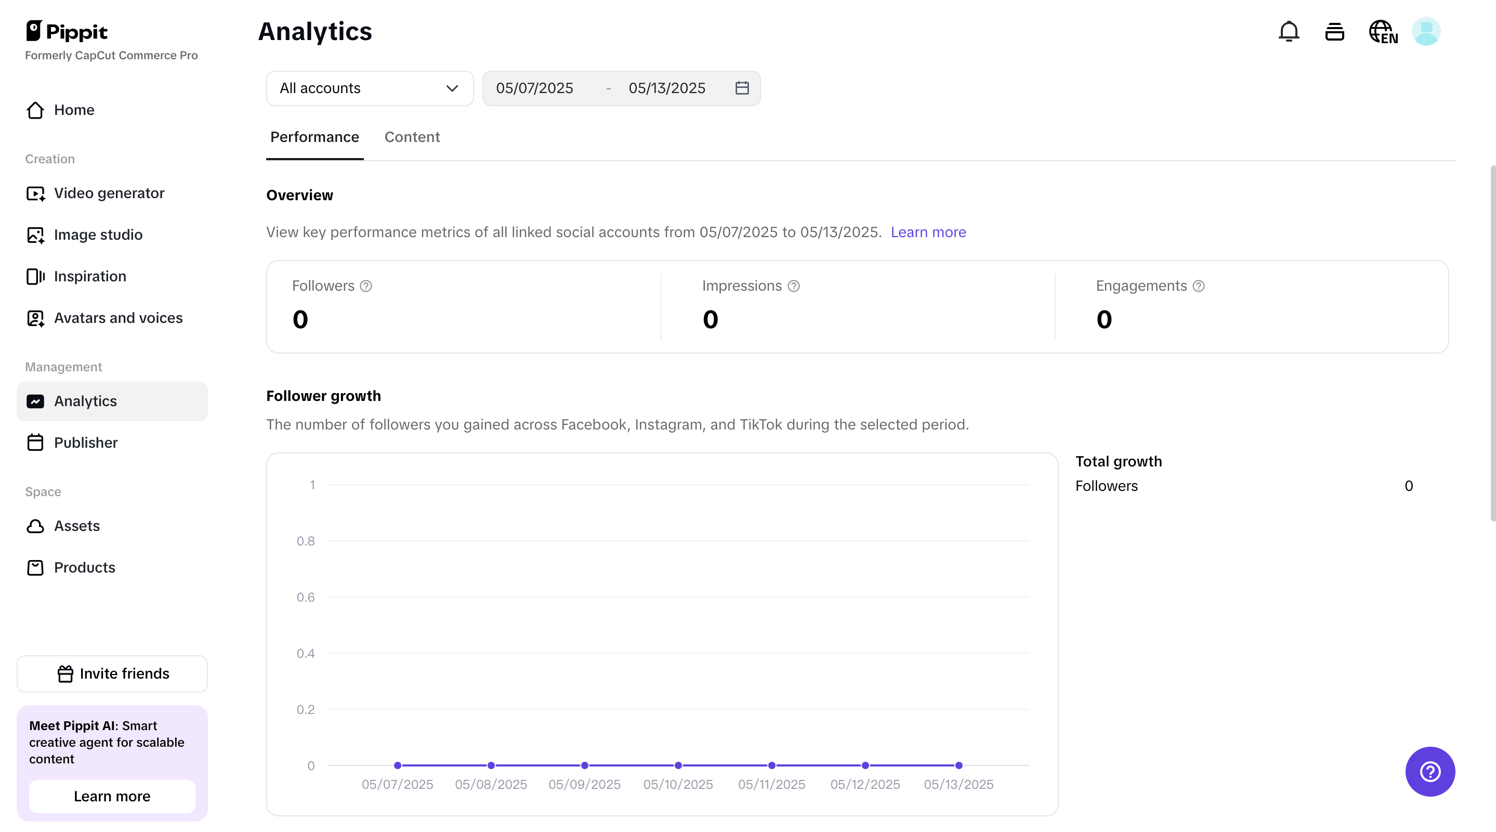Viewport: 1496px width, 832px height.
Task: Open the Publisher panel
Action: pos(86,442)
